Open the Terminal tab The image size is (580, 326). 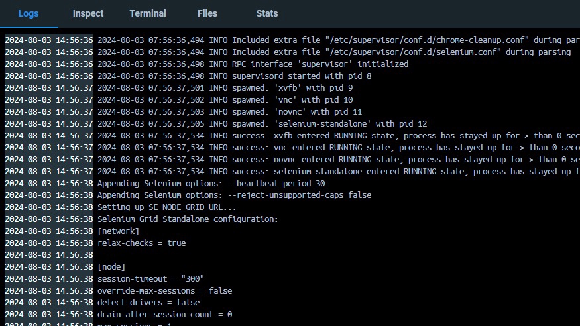(x=148, y=13)
